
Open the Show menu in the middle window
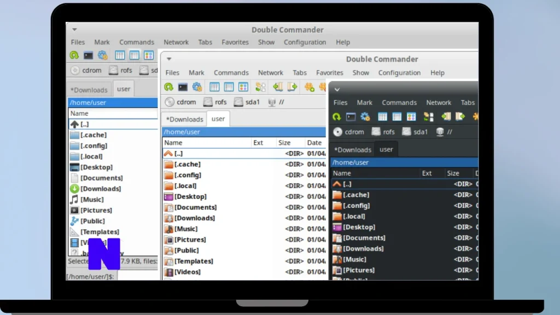361,73
